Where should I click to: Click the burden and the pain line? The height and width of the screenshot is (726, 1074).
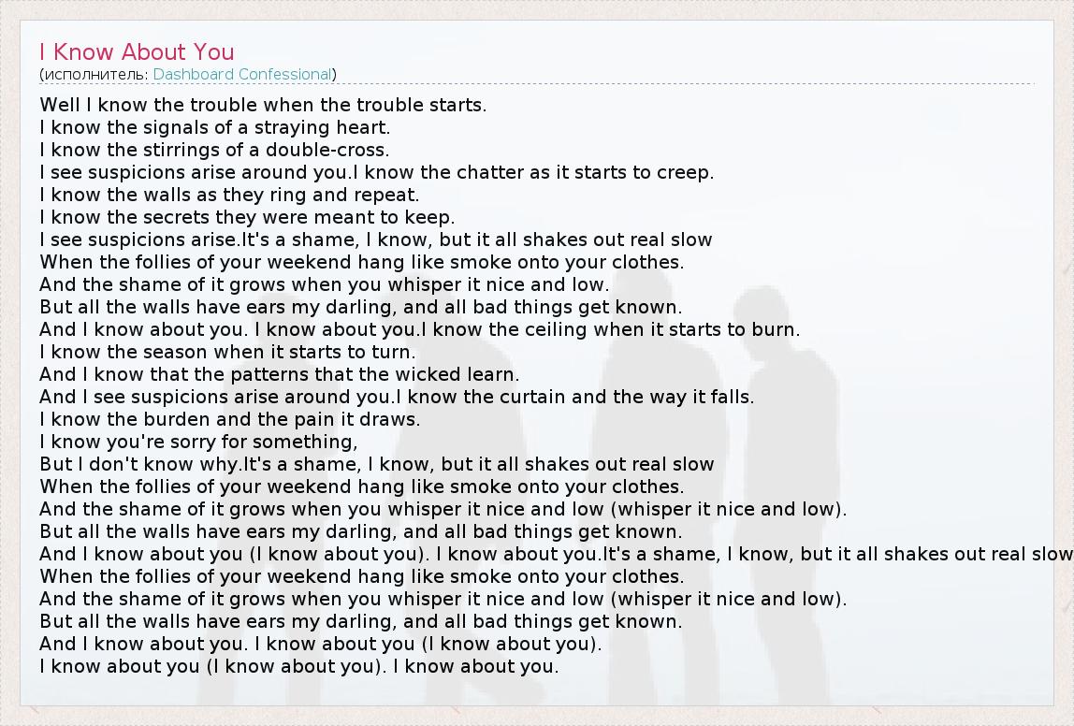230,419
